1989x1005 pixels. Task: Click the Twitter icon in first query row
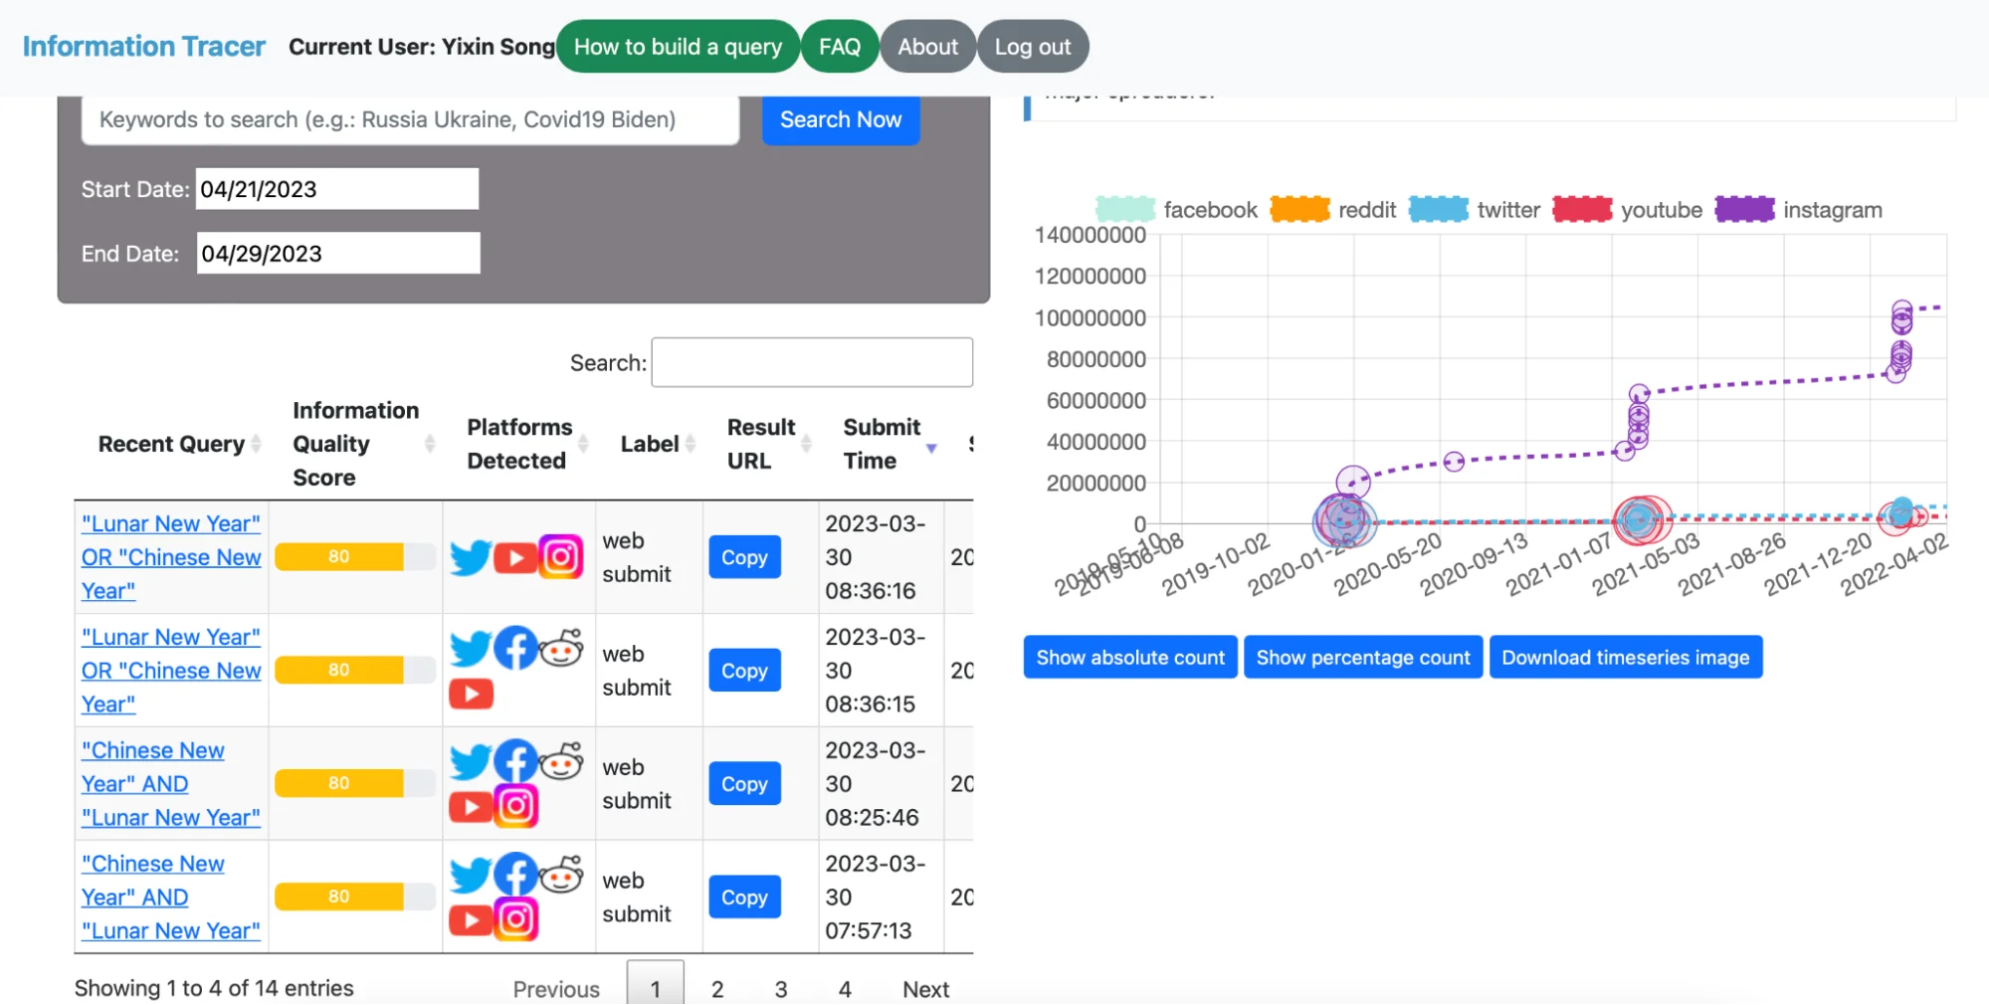click(470, 557)
